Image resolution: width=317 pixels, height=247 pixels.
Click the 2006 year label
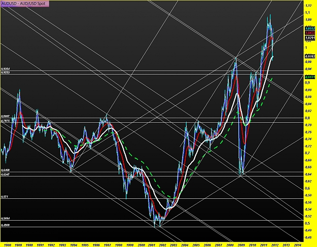coord(207,245)
